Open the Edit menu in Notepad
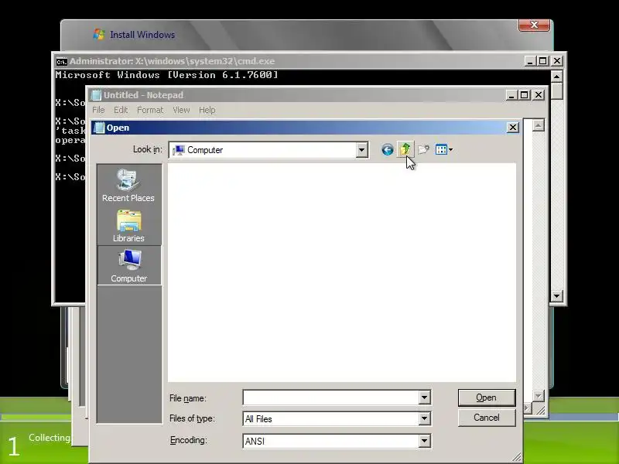Screen dimensions: 619x464 121,110
